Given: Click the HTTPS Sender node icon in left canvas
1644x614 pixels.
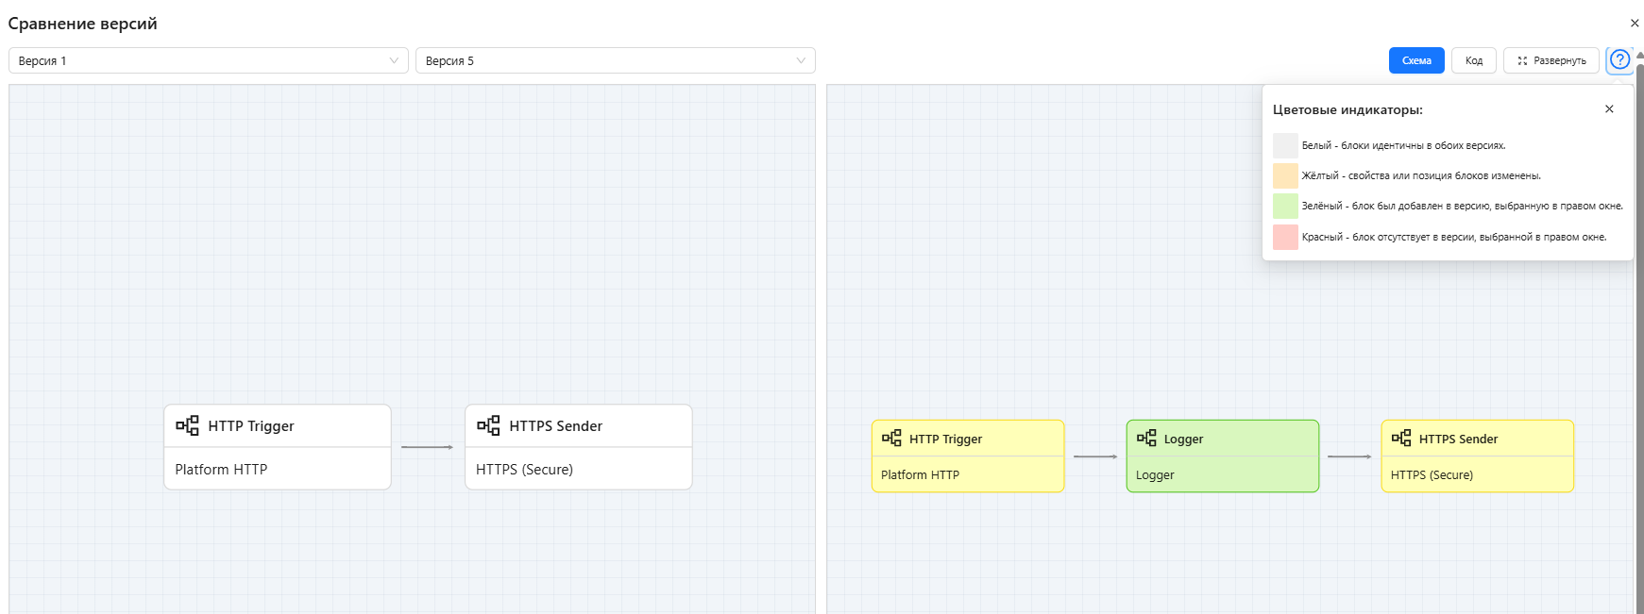Looking at the screenshot, I should [488, 425].
